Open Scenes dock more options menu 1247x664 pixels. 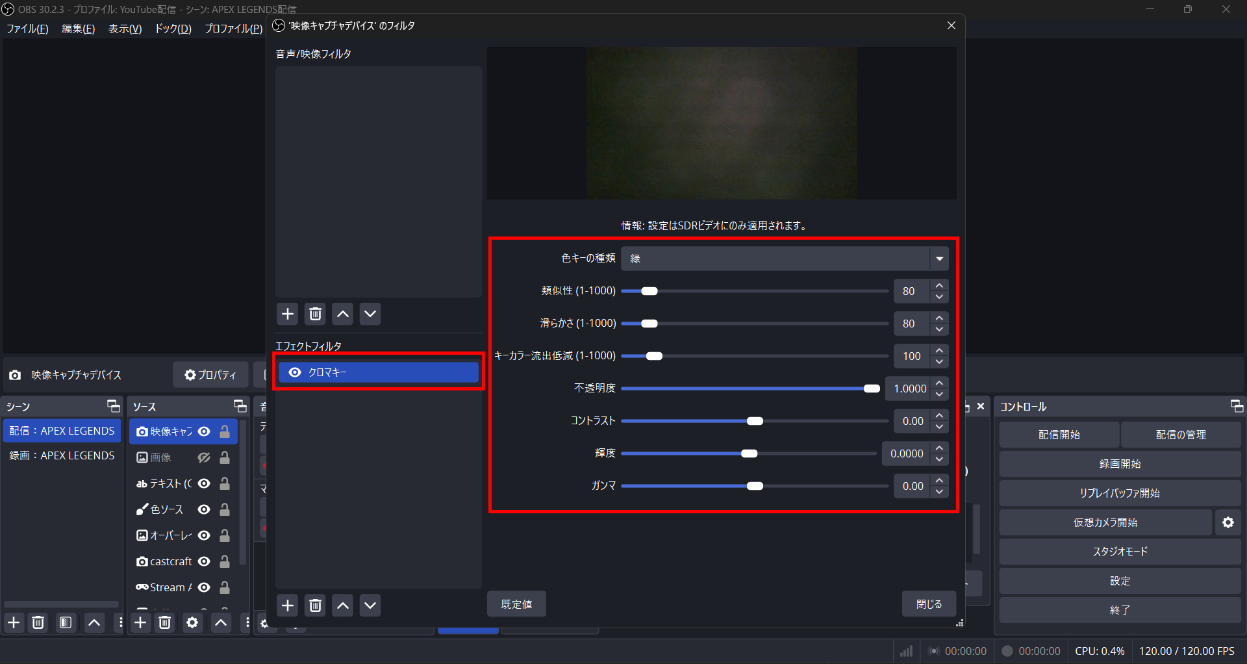click(120, 623)
